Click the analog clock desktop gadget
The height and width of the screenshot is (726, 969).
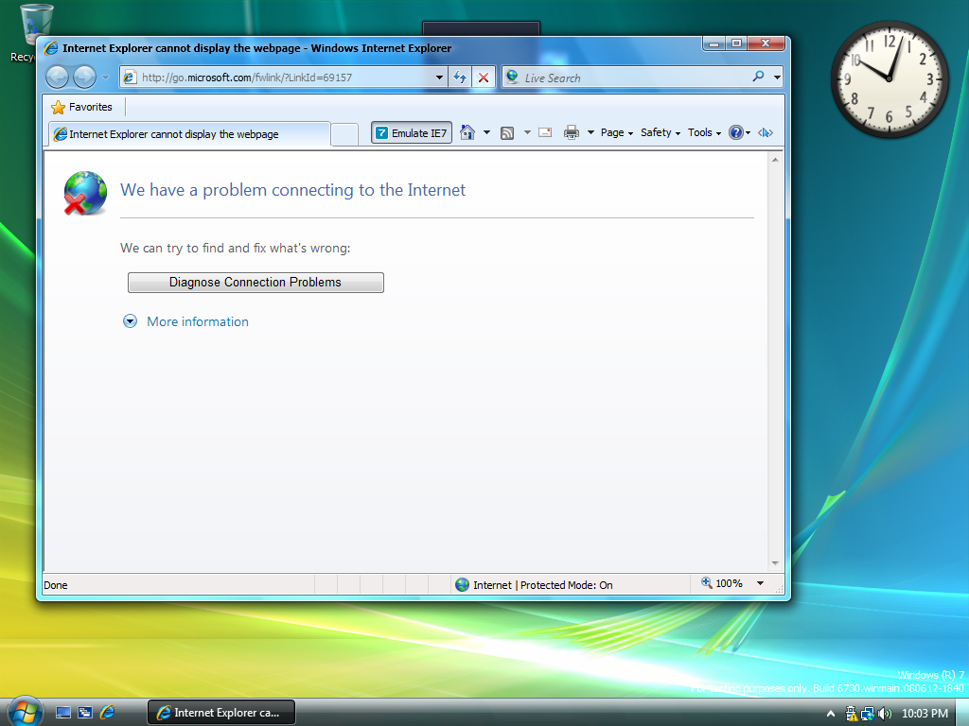point(890,78)
